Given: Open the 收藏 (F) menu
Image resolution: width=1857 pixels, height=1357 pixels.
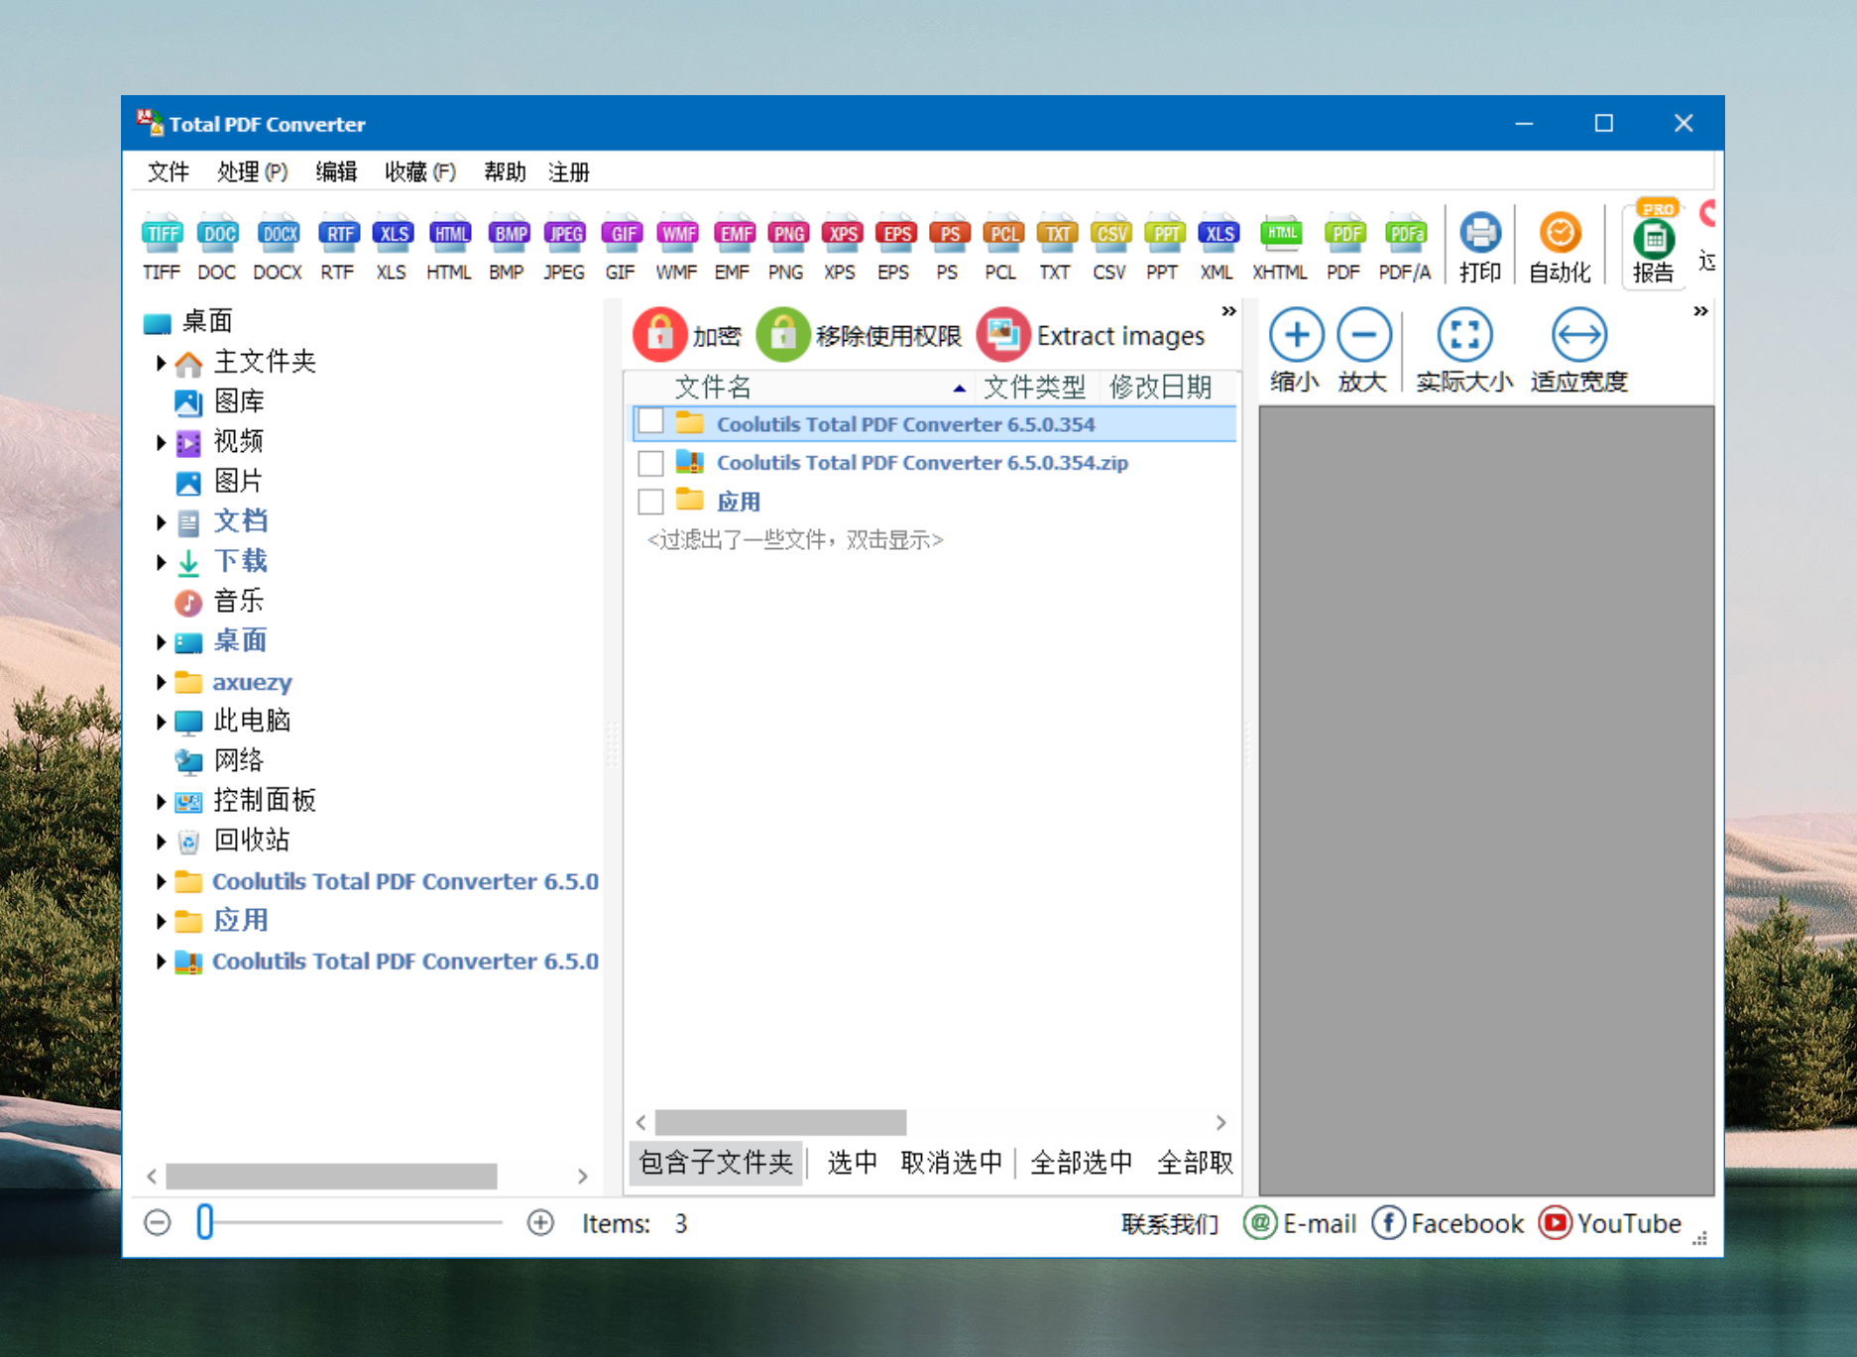Looking at the screenshot, I should (420, 172).
